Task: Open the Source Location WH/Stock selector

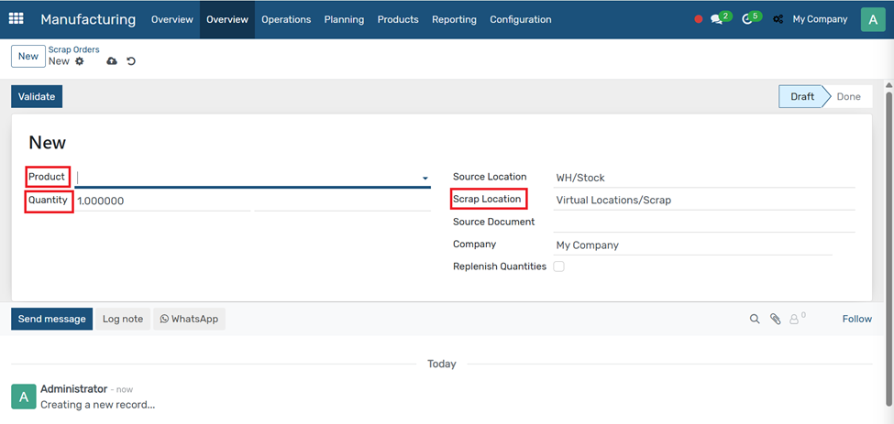Action: point(703,178)
